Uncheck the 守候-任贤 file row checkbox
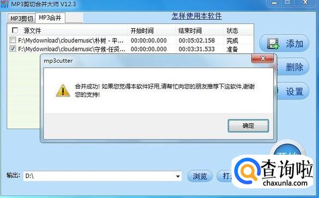 (x=13, y=49)
